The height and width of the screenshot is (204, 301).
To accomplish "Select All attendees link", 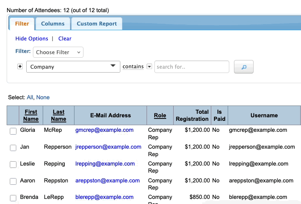I will pyautogui.click(x=30, y=97).
